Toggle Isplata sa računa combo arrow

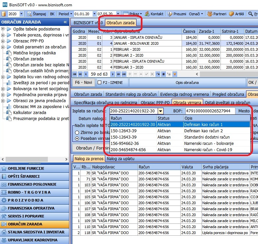point(160,111)
